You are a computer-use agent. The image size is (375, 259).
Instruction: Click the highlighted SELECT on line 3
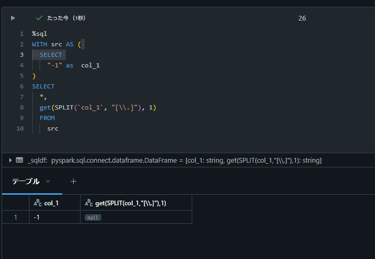pos(51,55)
